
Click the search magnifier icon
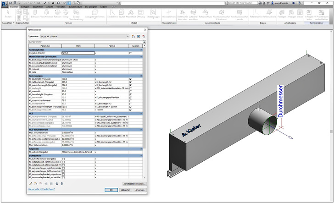(144, 41)
